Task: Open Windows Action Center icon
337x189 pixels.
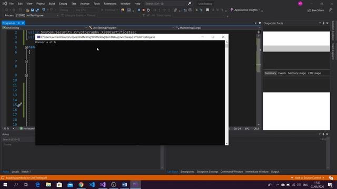Action: 330,184
